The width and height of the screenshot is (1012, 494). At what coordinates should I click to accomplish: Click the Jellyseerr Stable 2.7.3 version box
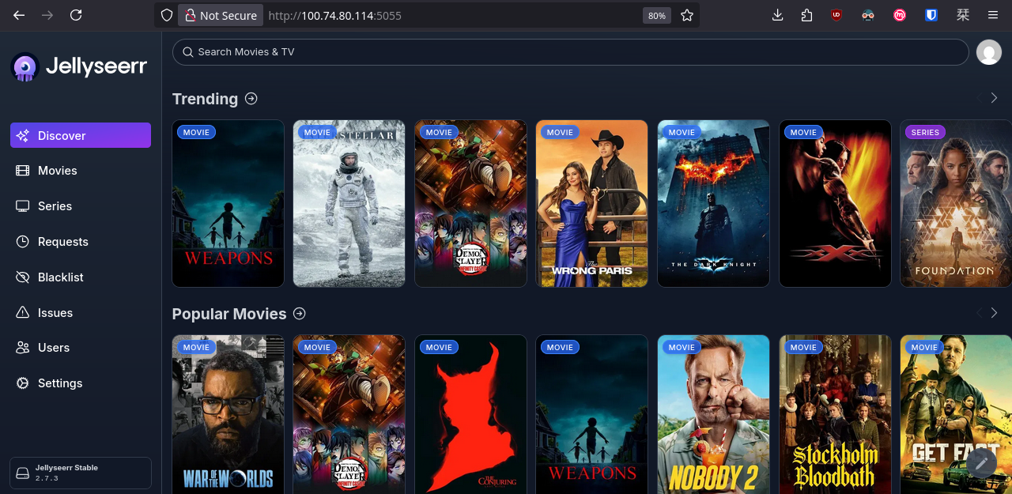pos(81,473)
